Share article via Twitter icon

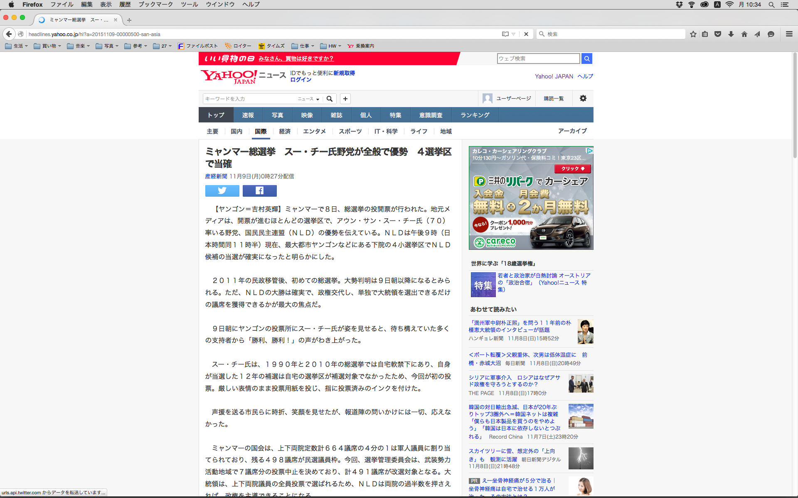pos(222,190)
